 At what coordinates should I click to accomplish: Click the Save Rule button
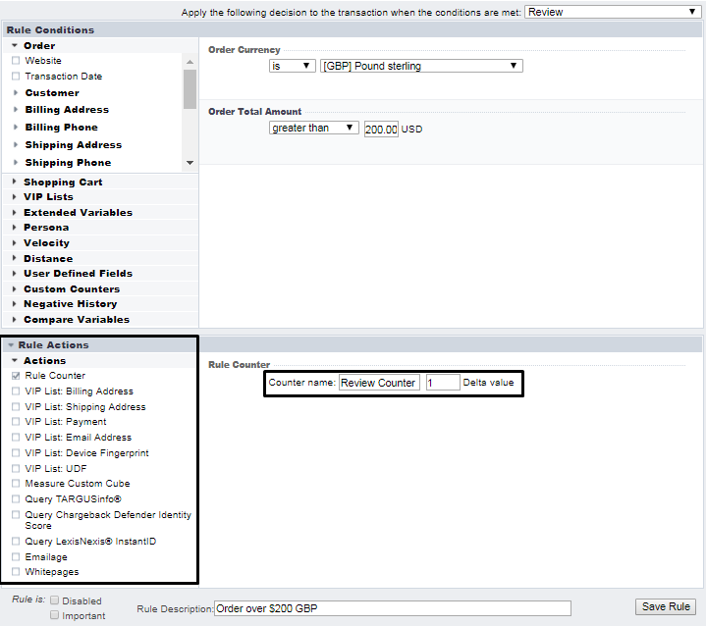[x=666, y=606]
